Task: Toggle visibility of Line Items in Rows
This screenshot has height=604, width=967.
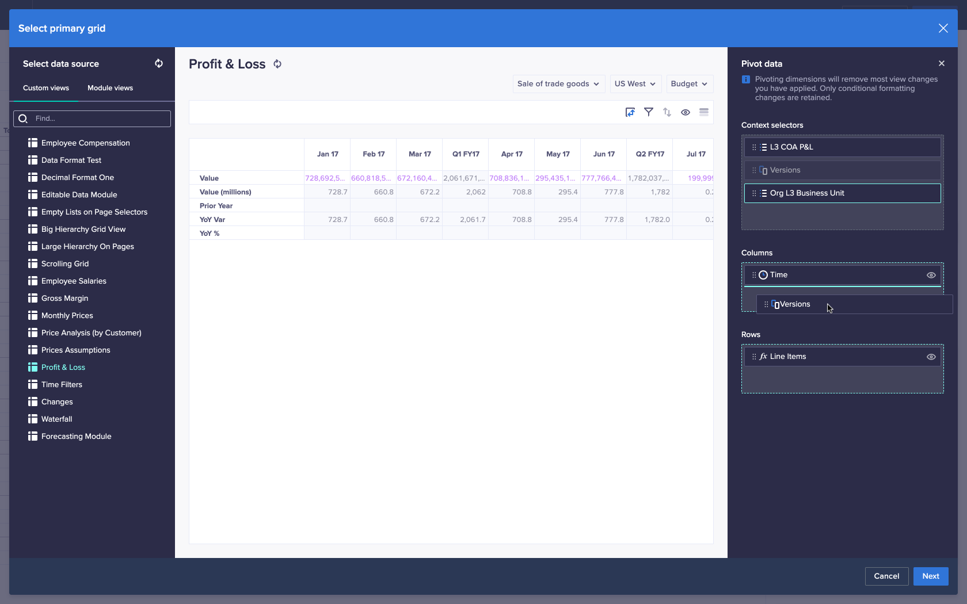Action: click(x=931, y=356)
